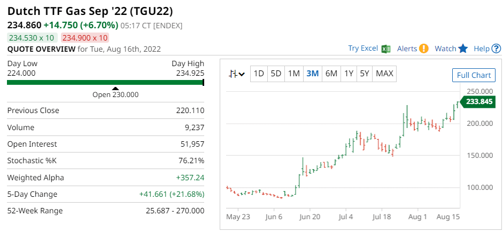Switch chart to 6M range
503x240 pixels.
pos(331,74)
